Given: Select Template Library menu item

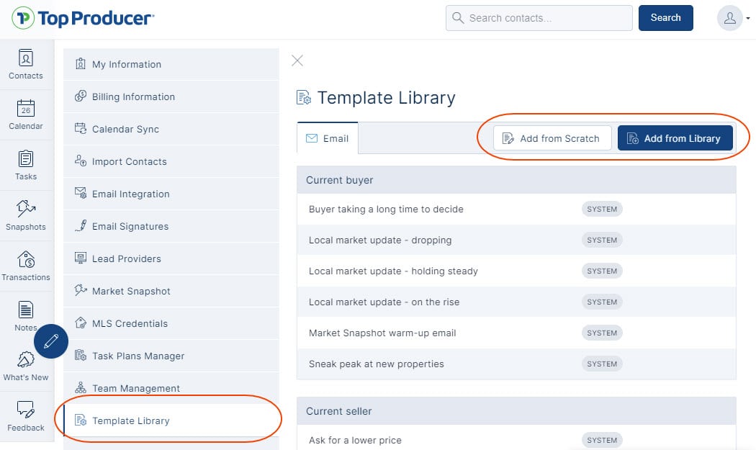Looking at the screenshot, I should [171, 420].
